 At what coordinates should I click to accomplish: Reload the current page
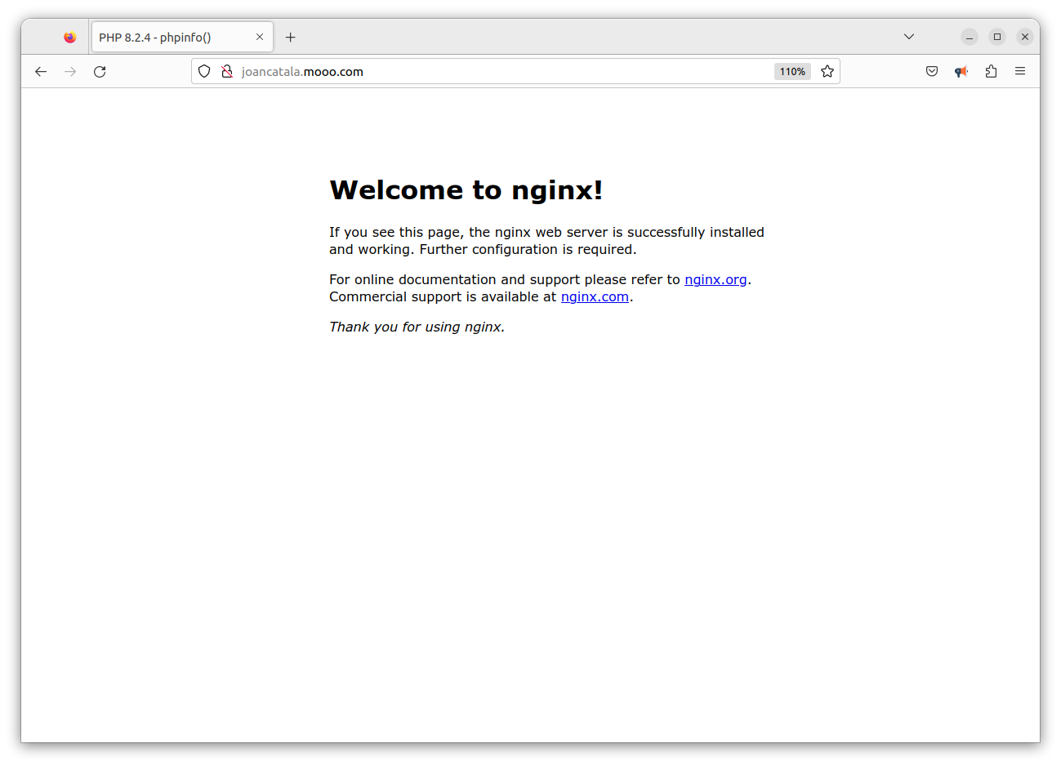point(100,72)
